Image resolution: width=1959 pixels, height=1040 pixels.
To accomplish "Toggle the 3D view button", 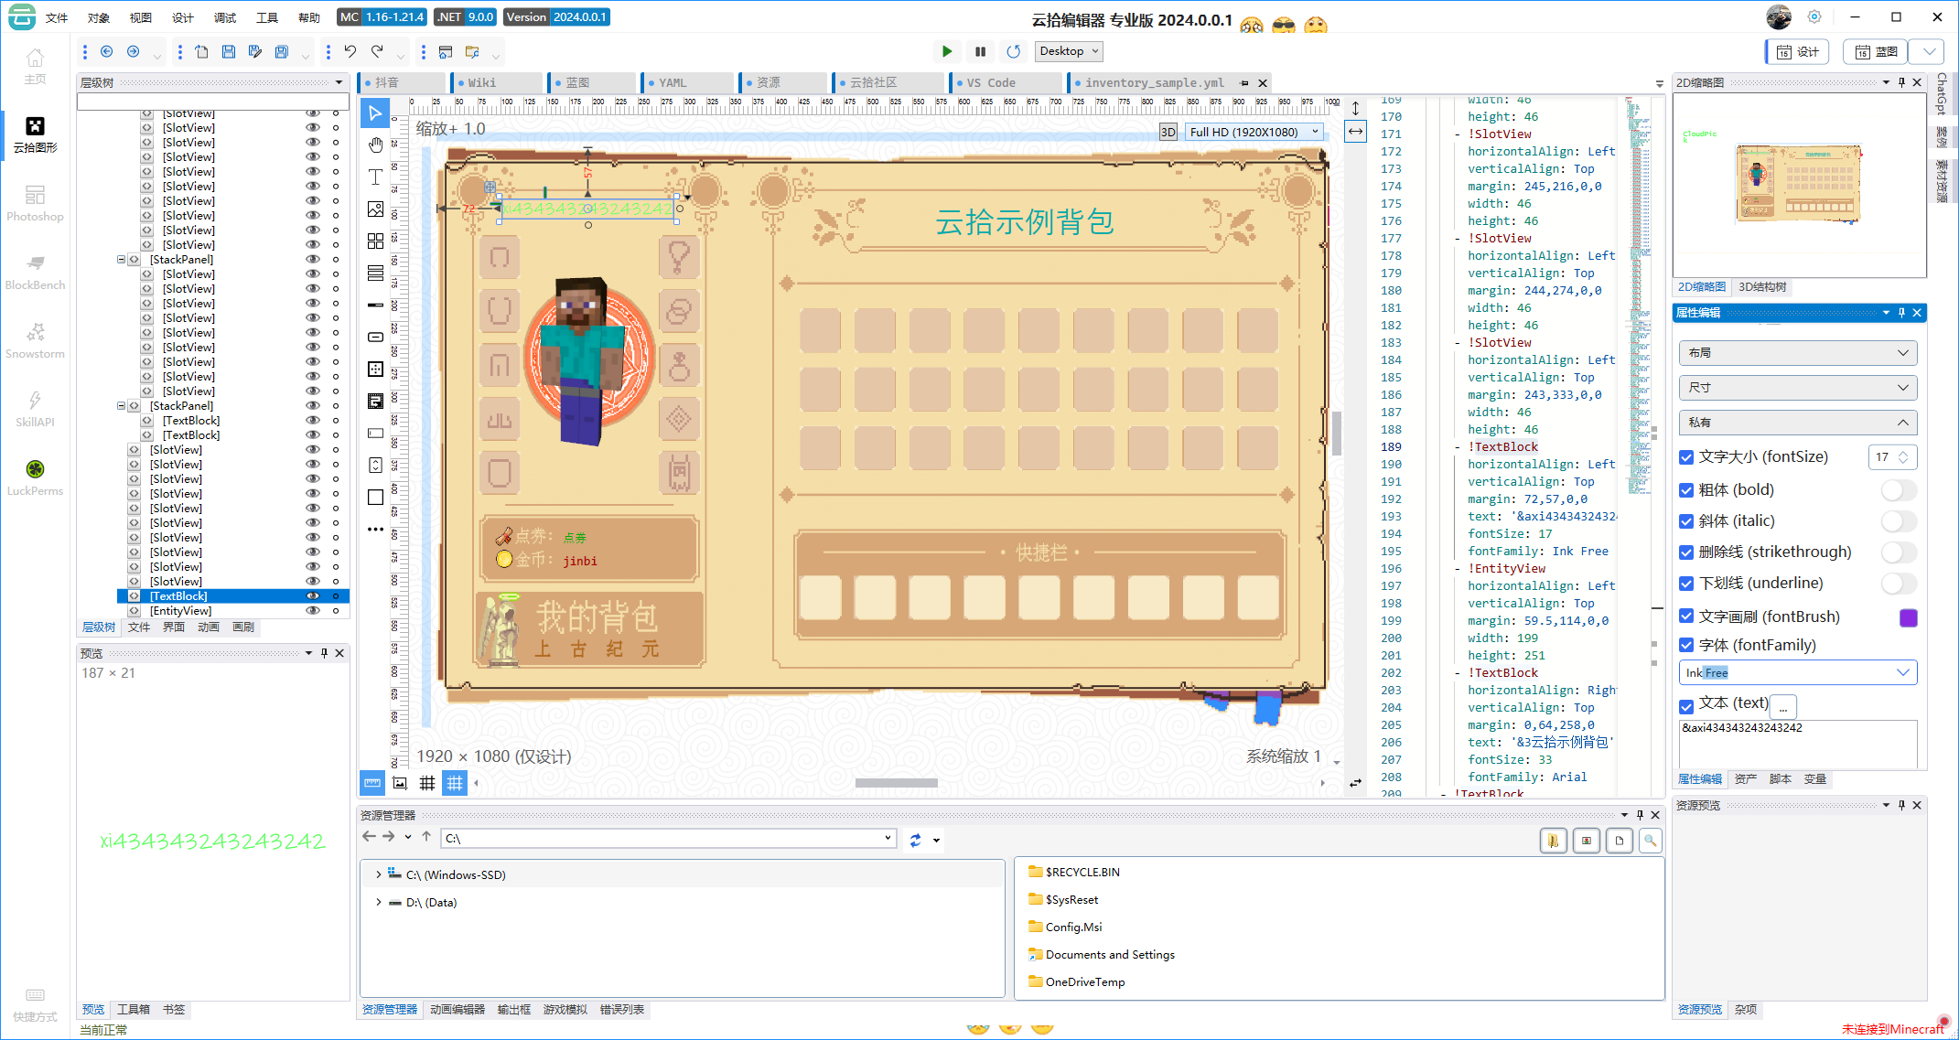I will pos(1168,132).
